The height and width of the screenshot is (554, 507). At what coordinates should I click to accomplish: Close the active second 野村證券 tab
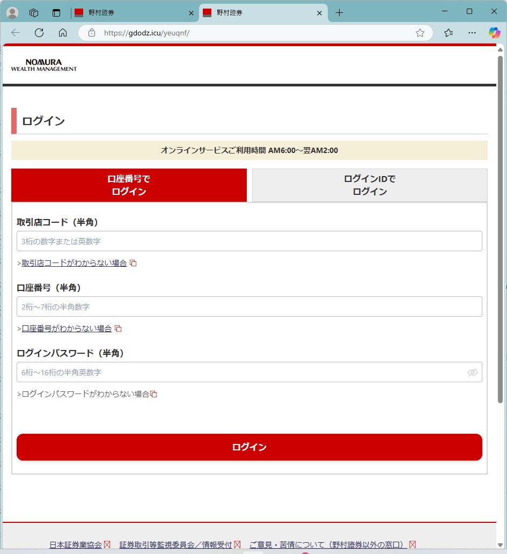coord(319,13)
